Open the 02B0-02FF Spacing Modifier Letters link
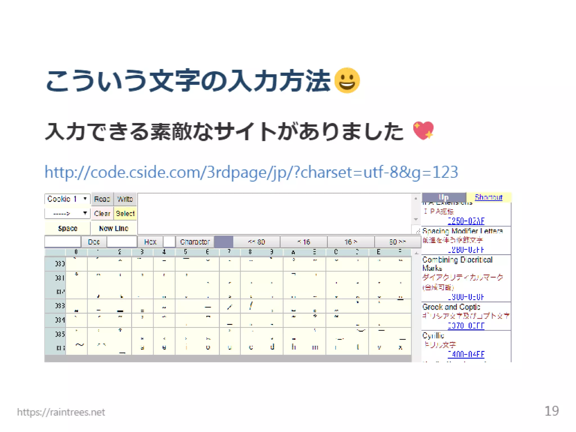576x432 pixels. 466,249
